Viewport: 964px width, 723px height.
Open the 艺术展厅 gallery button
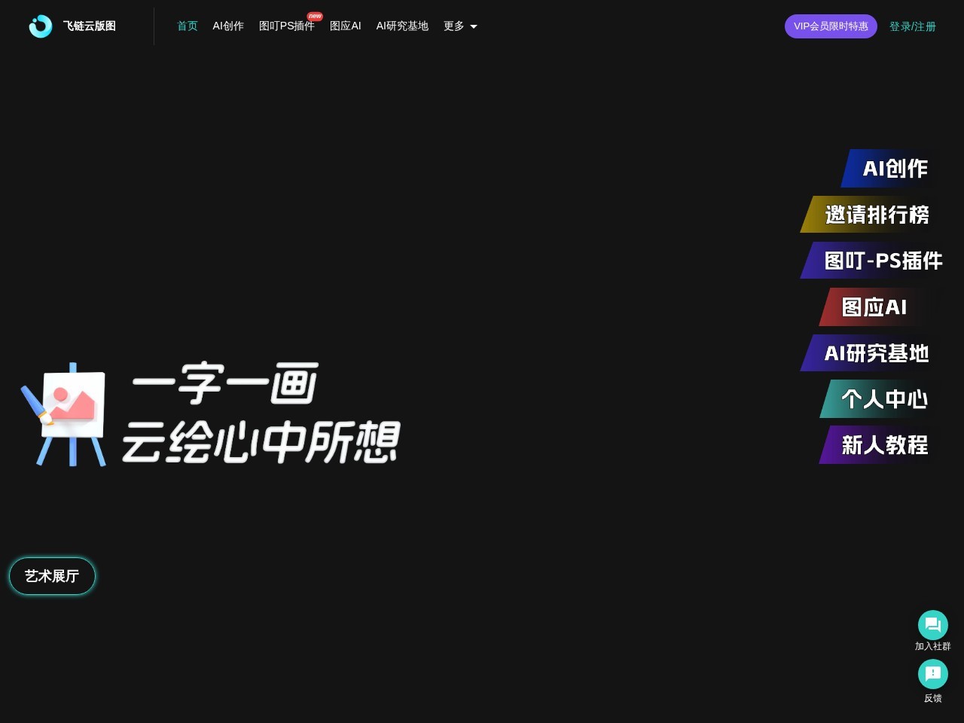point(51,575)
